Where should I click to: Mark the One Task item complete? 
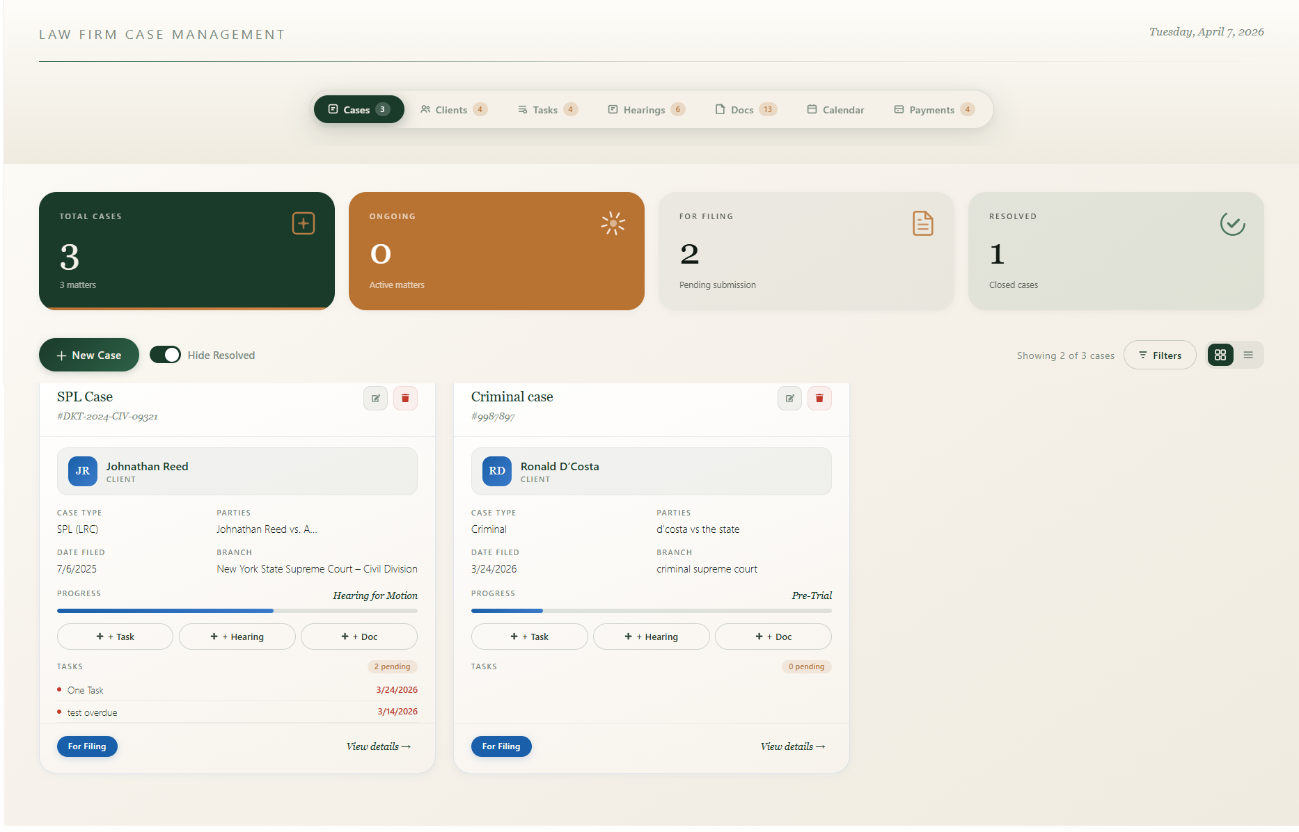[59, 689]
